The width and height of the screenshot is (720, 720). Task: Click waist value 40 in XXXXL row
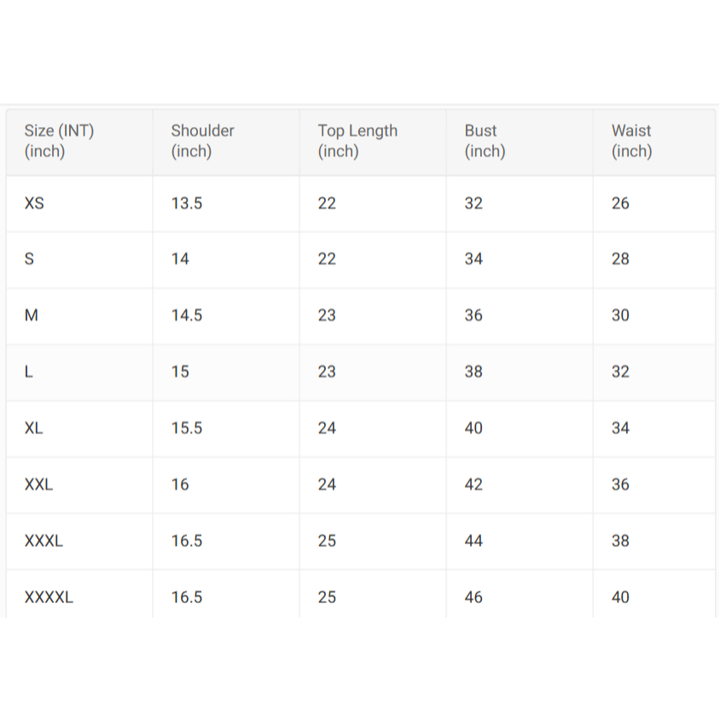(x=620, y=597)
